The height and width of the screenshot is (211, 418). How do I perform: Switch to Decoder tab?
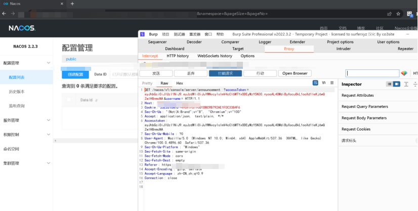point(194,42)
